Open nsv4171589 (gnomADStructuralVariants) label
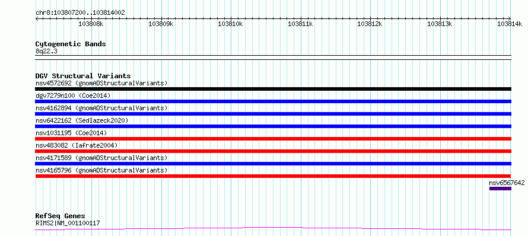The image size is (528, 236). (101, 158)
